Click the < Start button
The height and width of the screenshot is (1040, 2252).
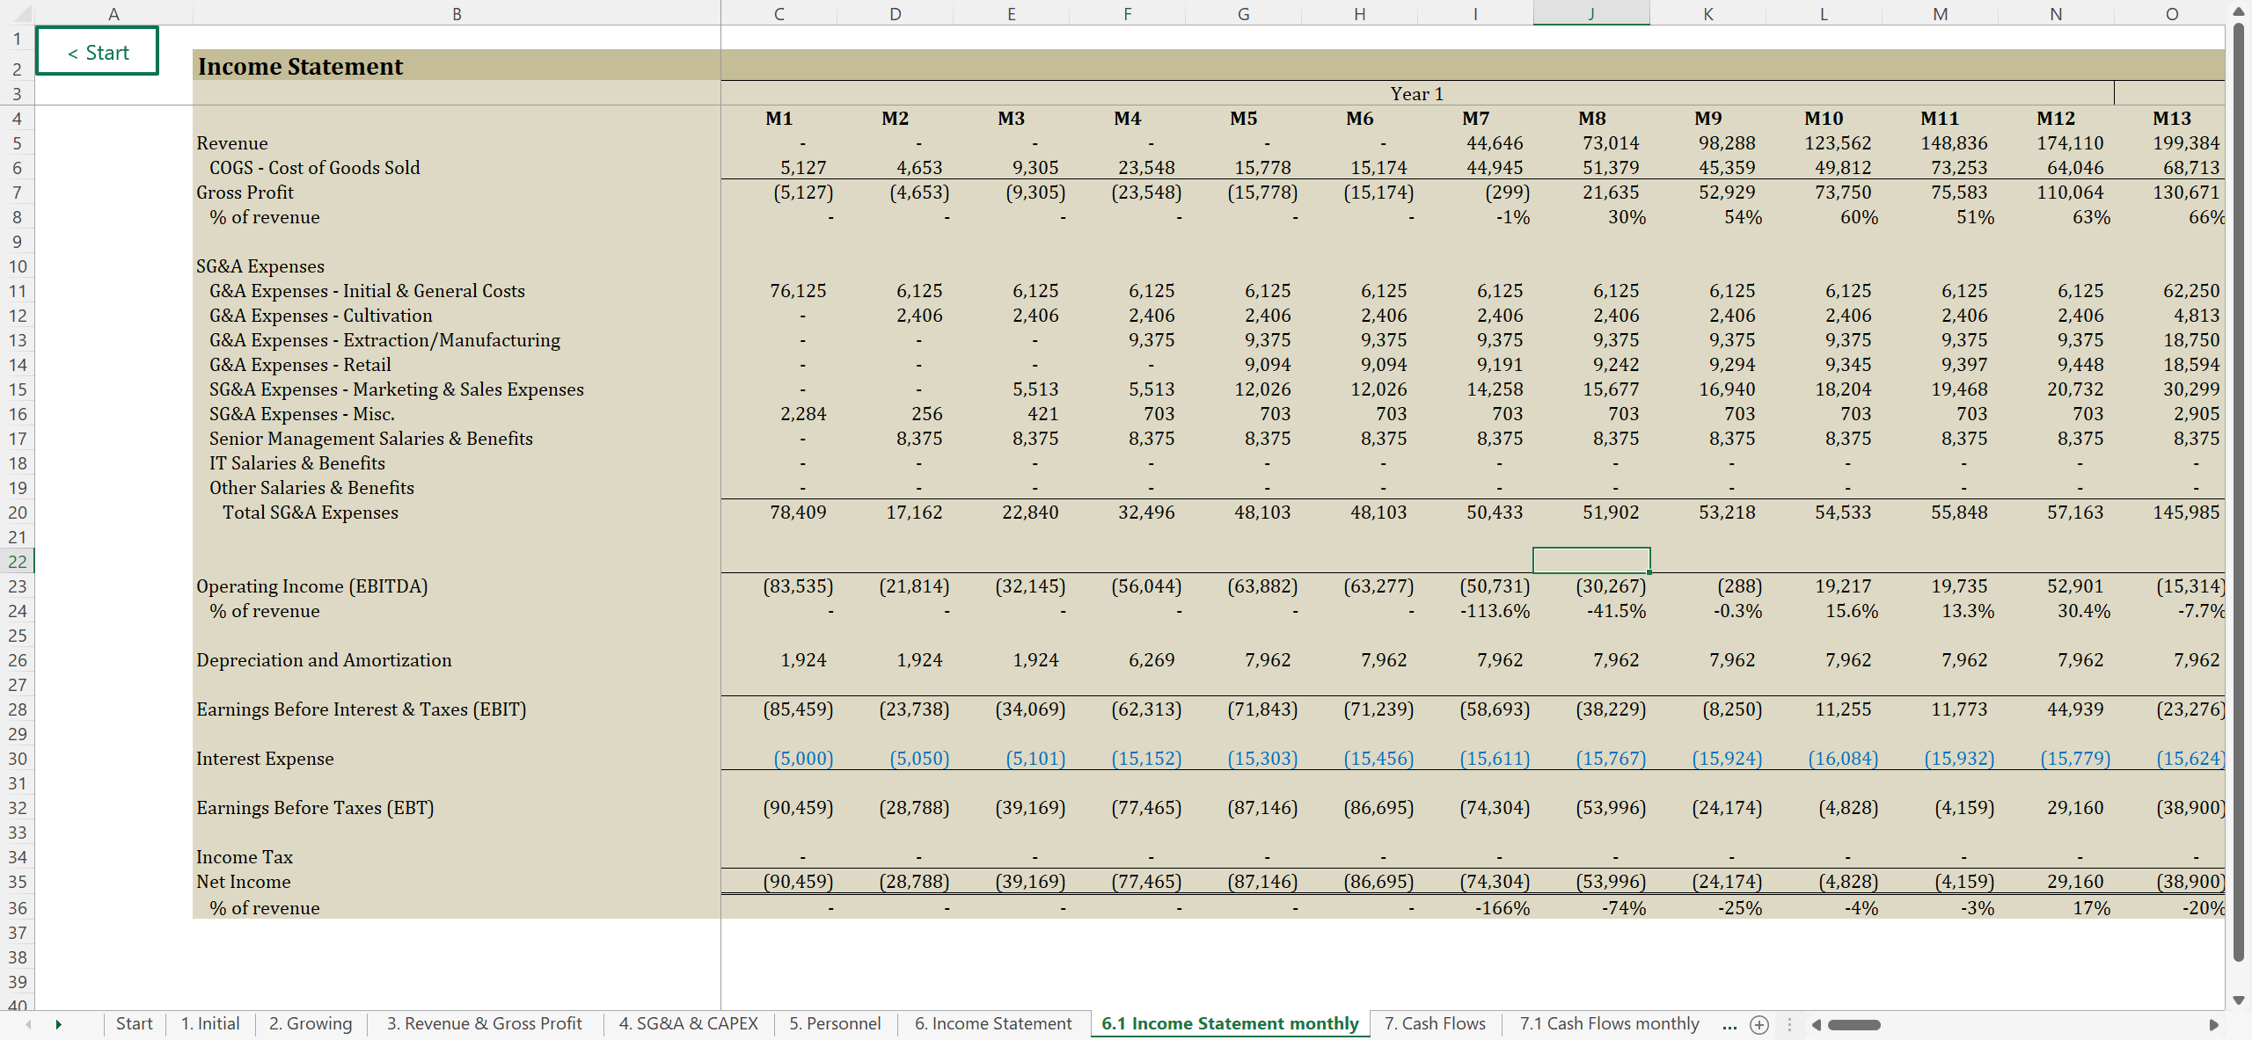pyautogui.click(x=98, y=52)
